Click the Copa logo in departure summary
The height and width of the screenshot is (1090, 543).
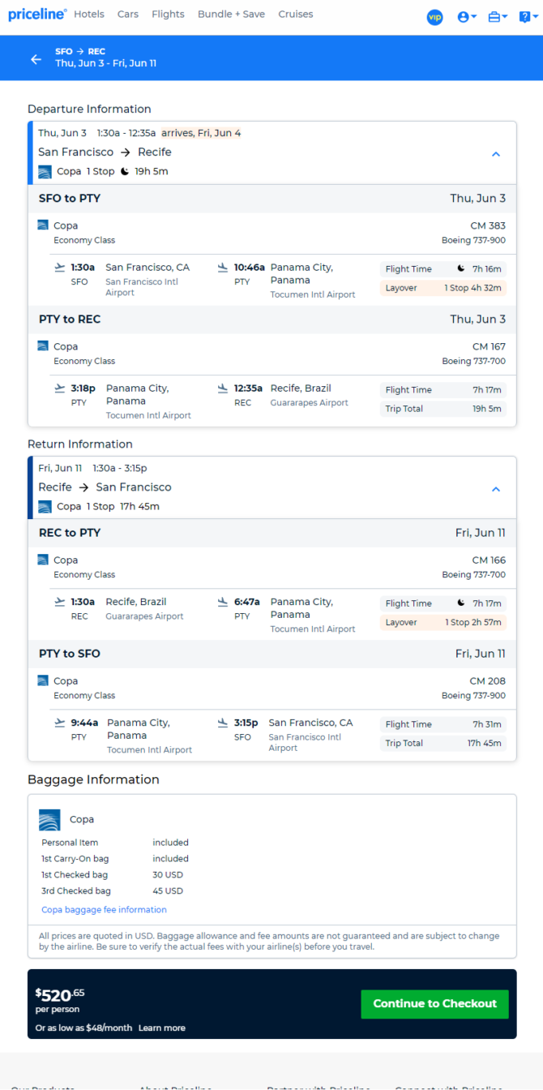pyautogui.click(x=45, y=172)
